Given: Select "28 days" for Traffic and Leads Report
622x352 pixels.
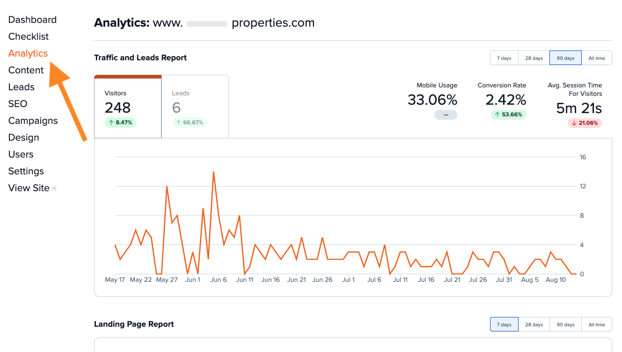Looking at the screenshot, I should point(534,57).
